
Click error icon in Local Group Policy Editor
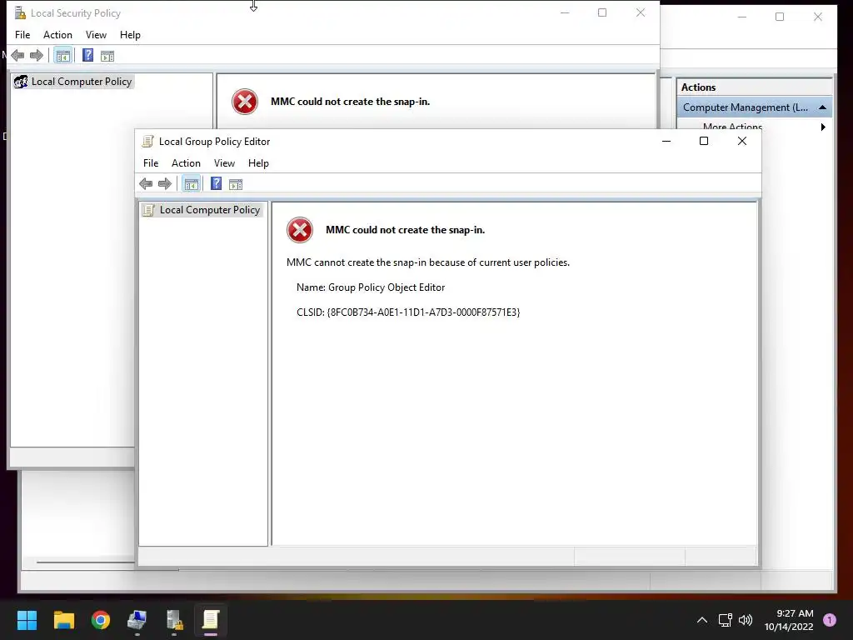[x=300, y=230]
